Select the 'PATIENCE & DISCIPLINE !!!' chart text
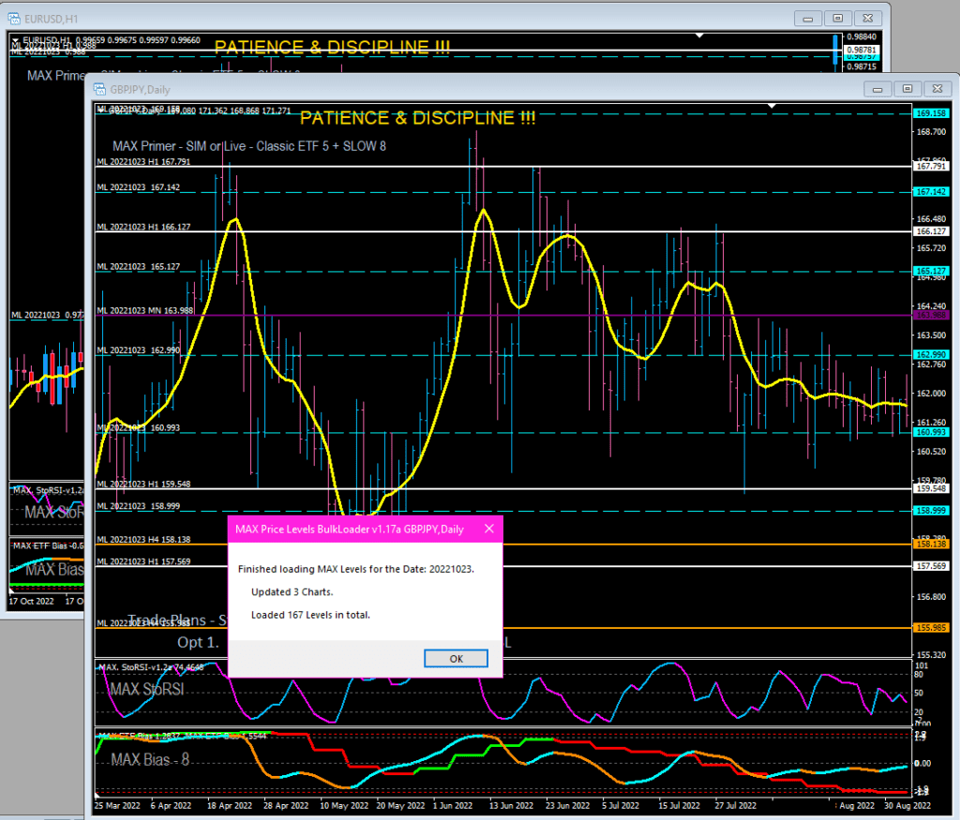This screenshot has width=960, height=820. click(x=416, y=118)
